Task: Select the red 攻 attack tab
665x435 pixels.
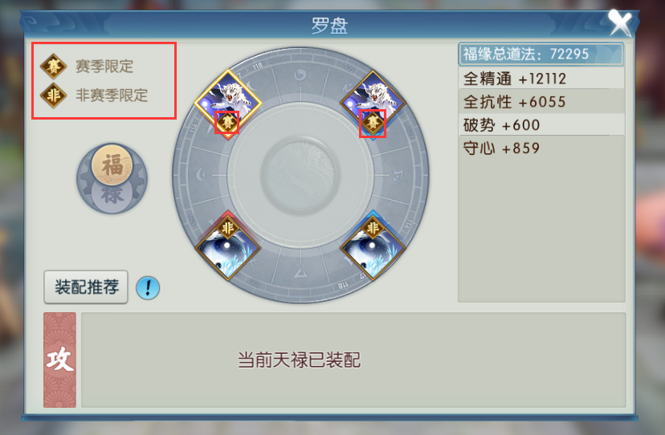Action: [x=59, y=360]
